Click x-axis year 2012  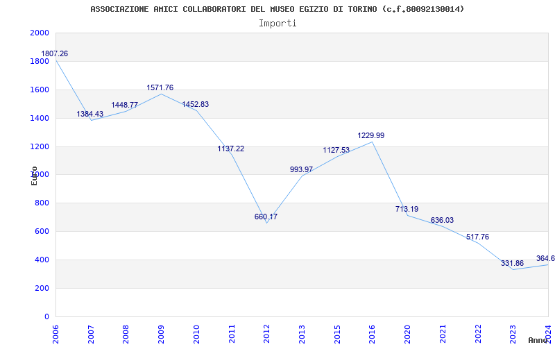(267, 334)
